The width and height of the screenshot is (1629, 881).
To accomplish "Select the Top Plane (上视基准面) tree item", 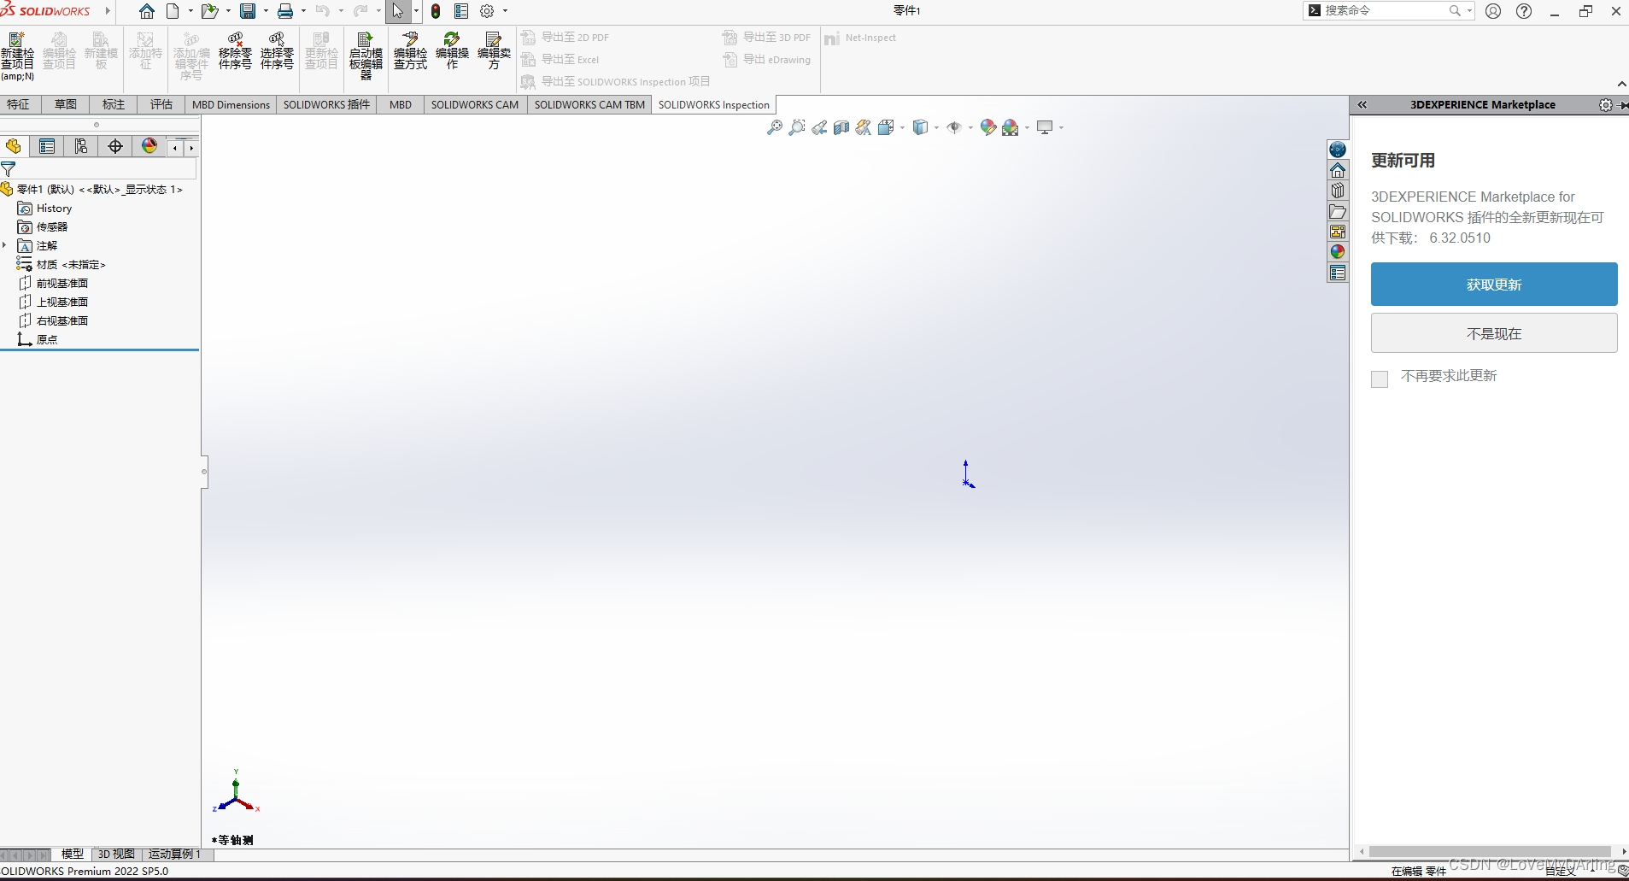I will pyautogui.click(x=62, y=302).
